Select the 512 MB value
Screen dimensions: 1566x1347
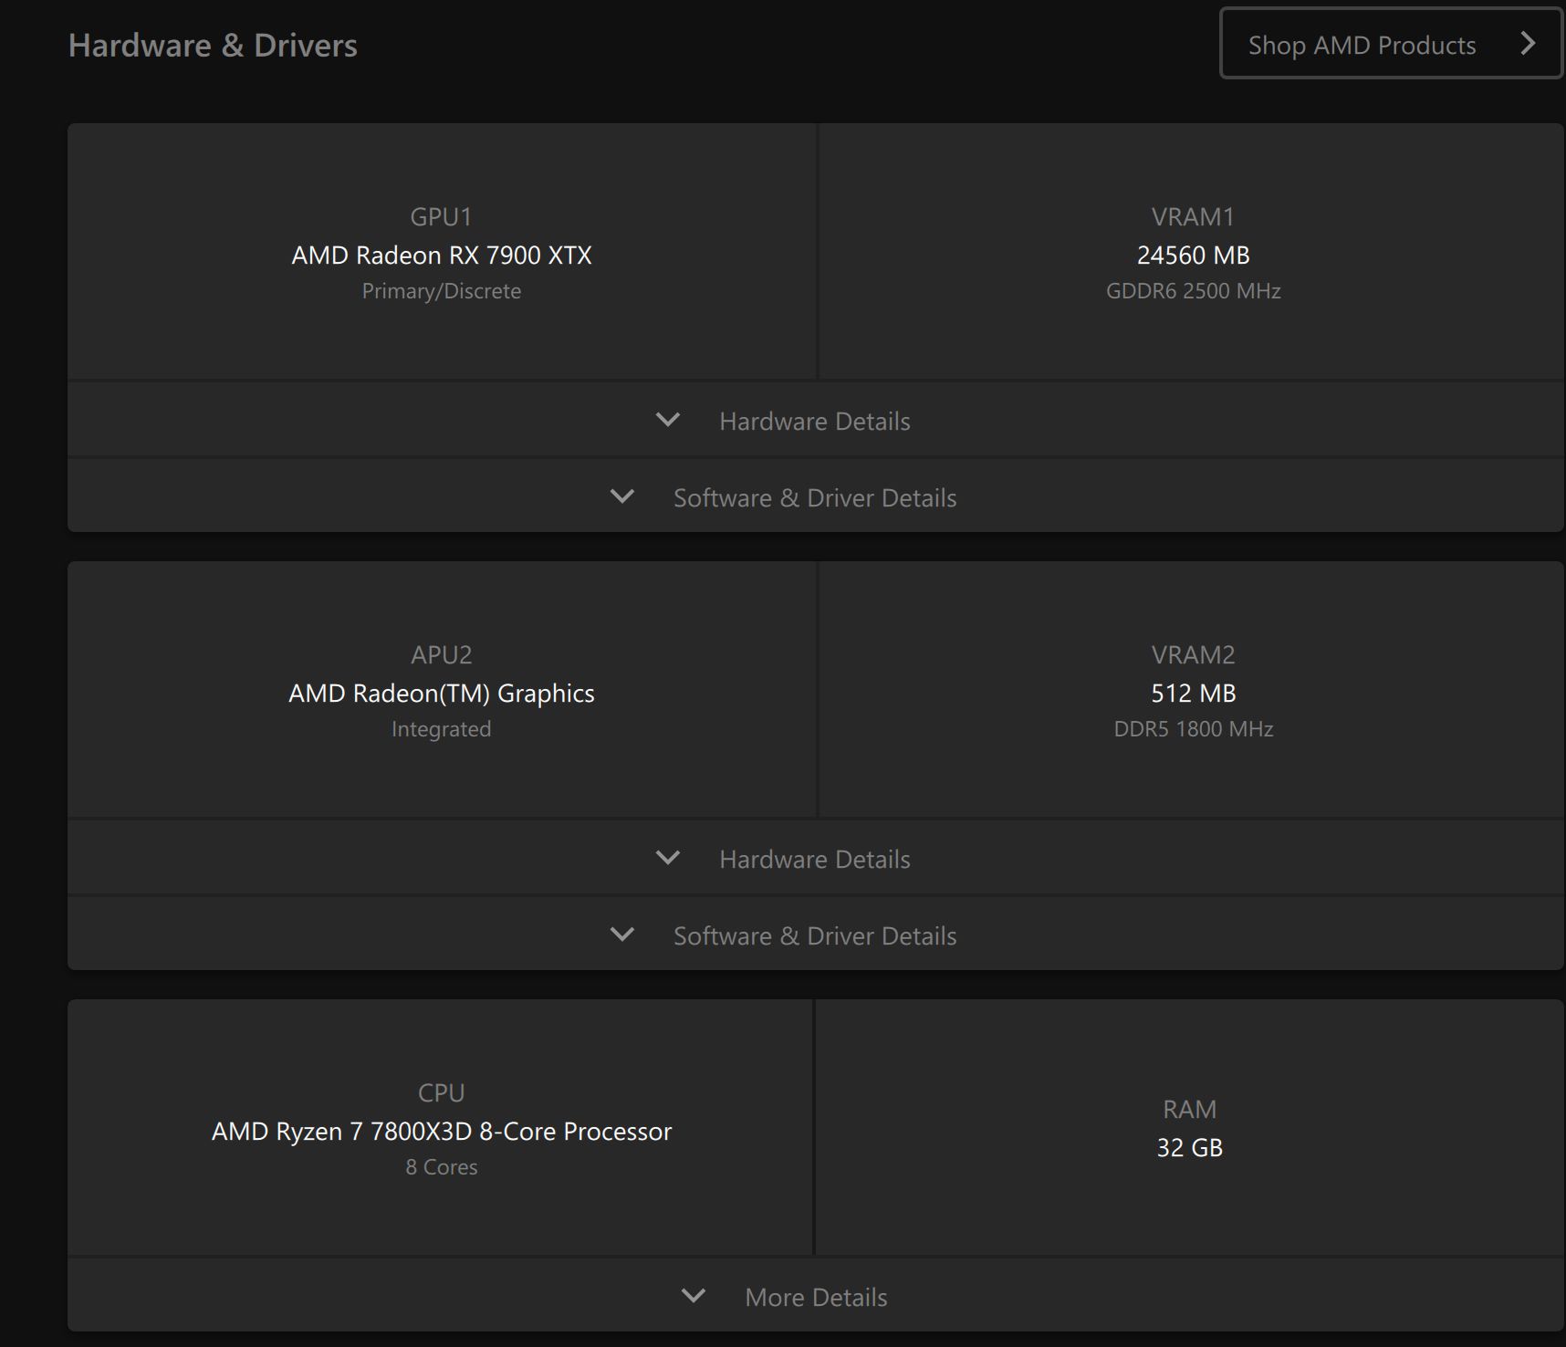pyautogui.click(x=1193, y=694)
